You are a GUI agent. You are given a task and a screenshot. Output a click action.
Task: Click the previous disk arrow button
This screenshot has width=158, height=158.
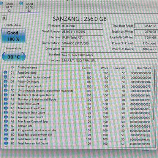coord(4,18)
